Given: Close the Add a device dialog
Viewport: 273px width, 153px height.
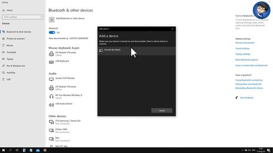Looking at the screenshot, I should pyautogui.click(x=172, y=29).
